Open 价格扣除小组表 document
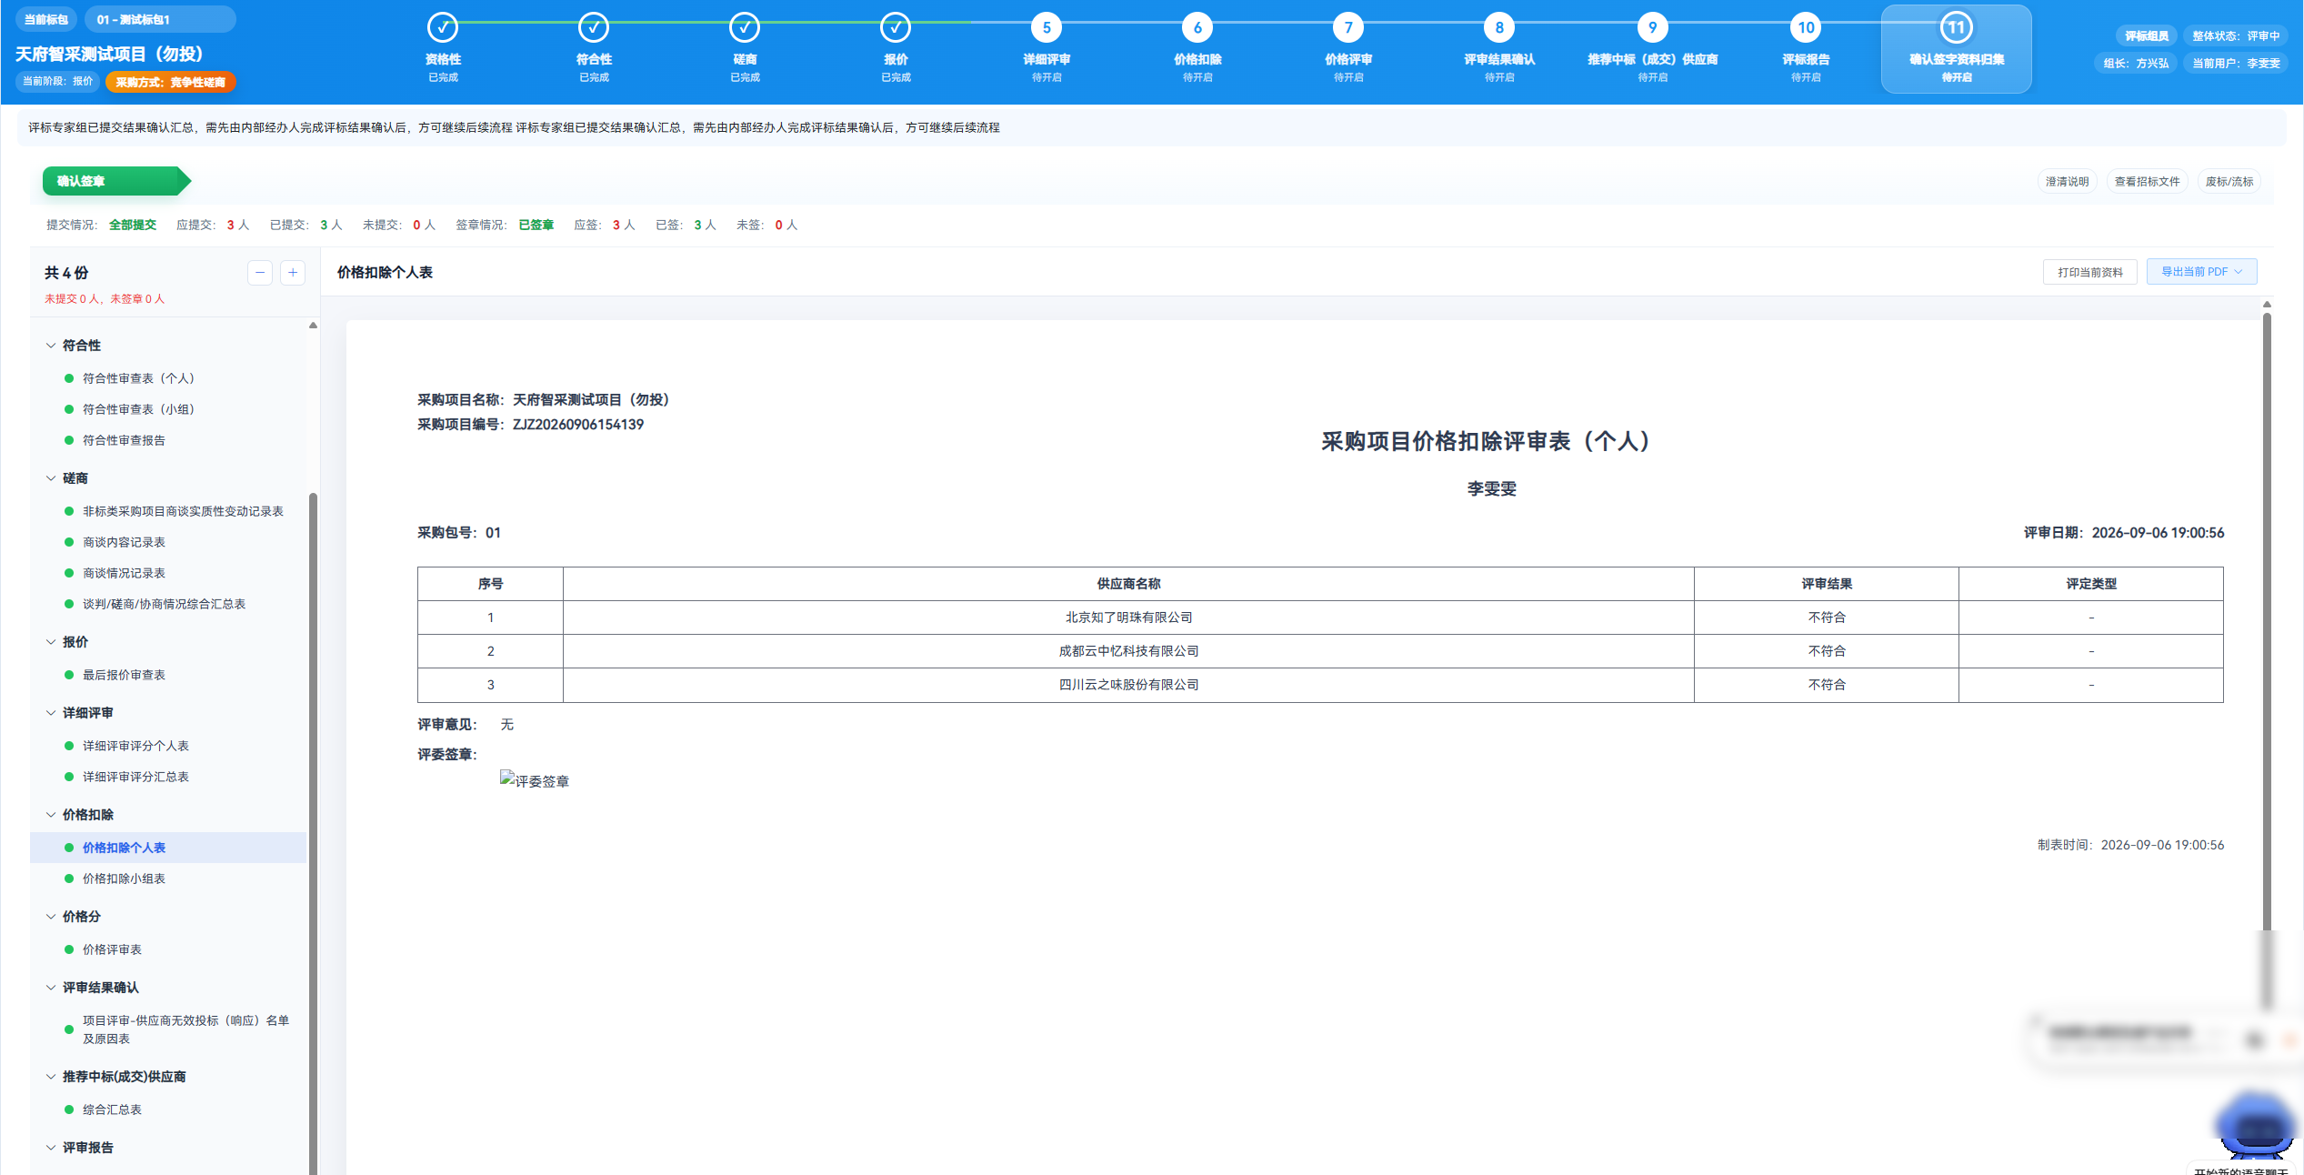 (124, 879)
